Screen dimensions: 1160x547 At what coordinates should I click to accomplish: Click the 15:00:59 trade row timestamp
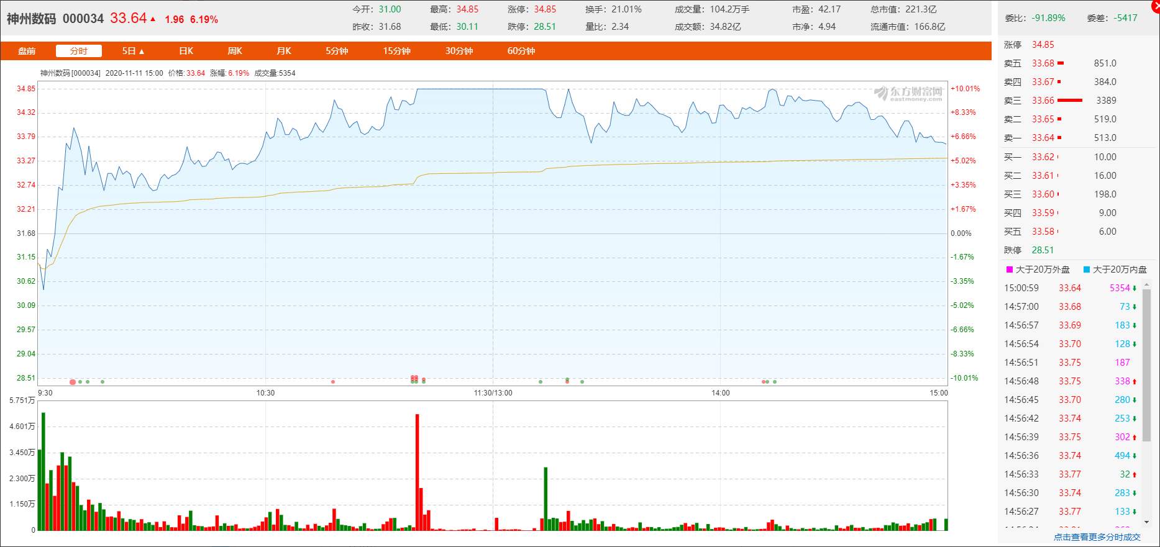pyautogui.click(x=1021, y=288)
